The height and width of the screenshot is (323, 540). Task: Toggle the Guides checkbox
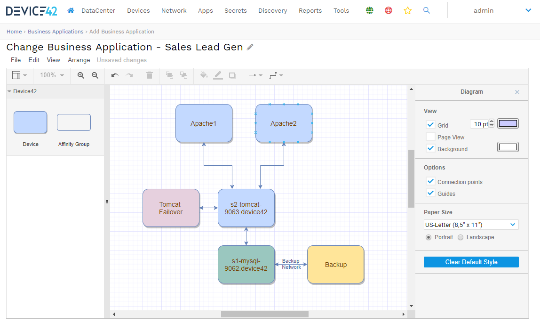[x=430, y=193]
